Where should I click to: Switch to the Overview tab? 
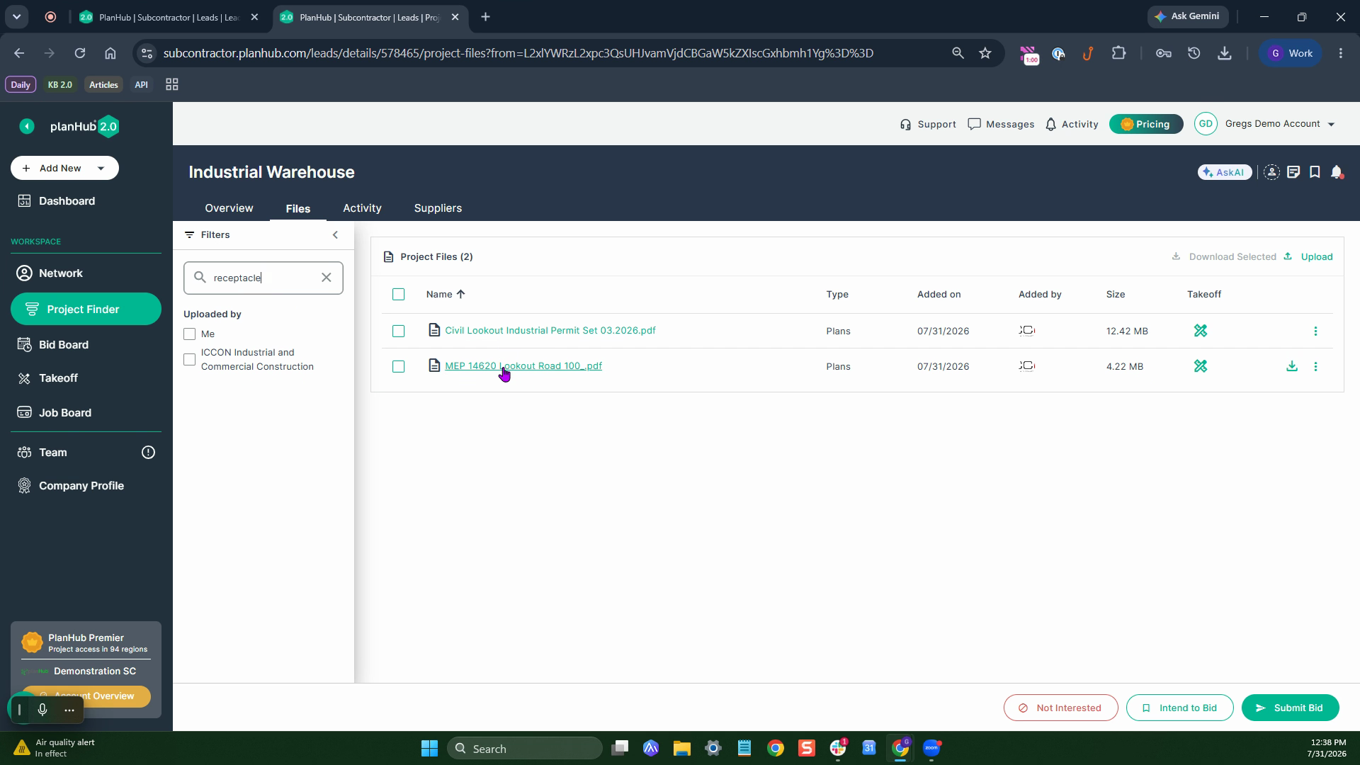coord(229,208)
